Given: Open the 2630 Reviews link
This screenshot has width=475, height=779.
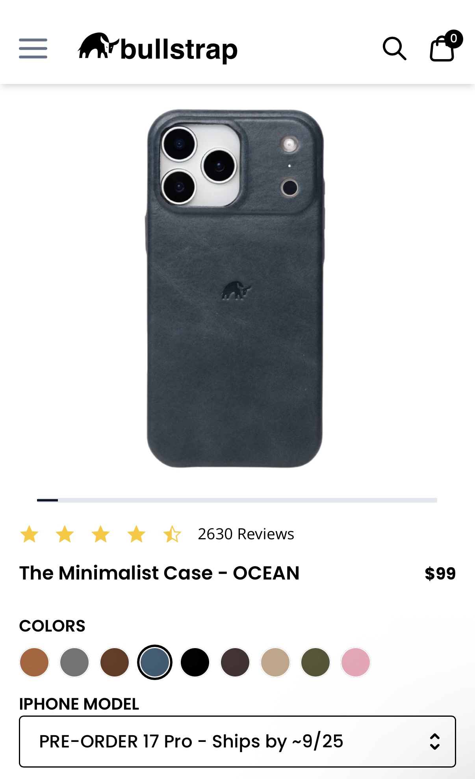Looking at the screenshot, I should [x=246, y=534].
